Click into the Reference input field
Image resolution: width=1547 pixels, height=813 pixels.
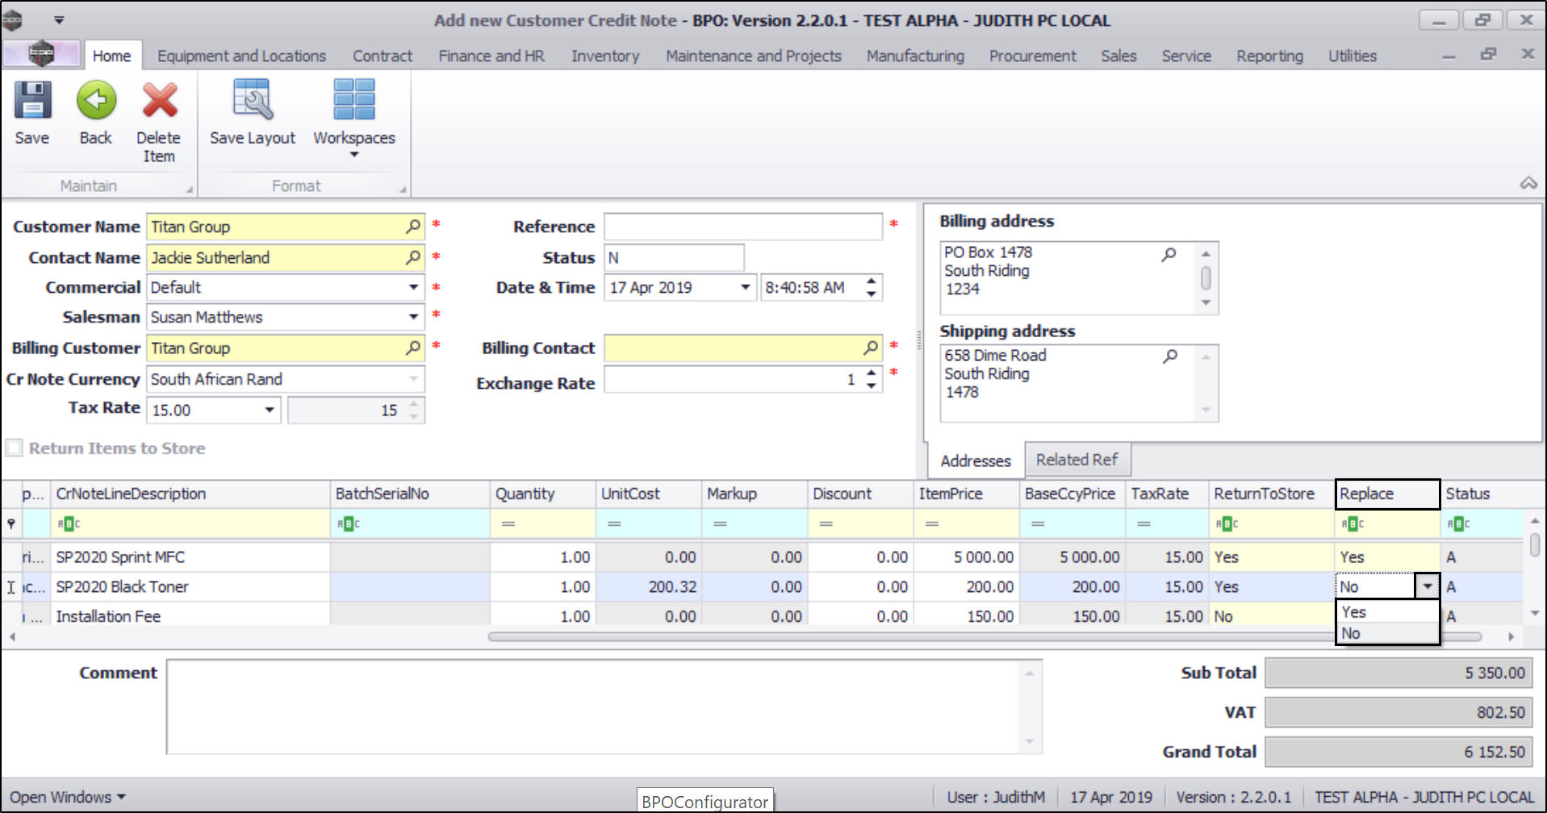pos(742,227)
